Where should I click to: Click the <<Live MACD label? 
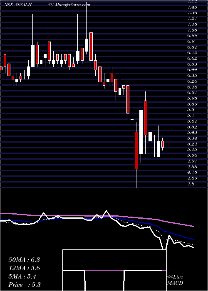coord(175,280)
